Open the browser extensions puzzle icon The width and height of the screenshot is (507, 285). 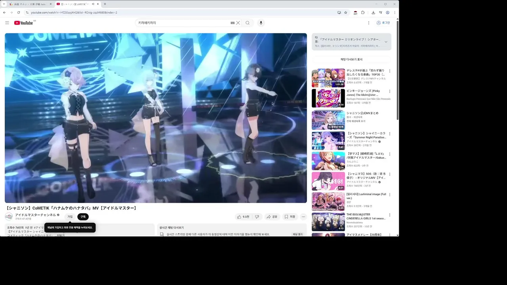363,12
